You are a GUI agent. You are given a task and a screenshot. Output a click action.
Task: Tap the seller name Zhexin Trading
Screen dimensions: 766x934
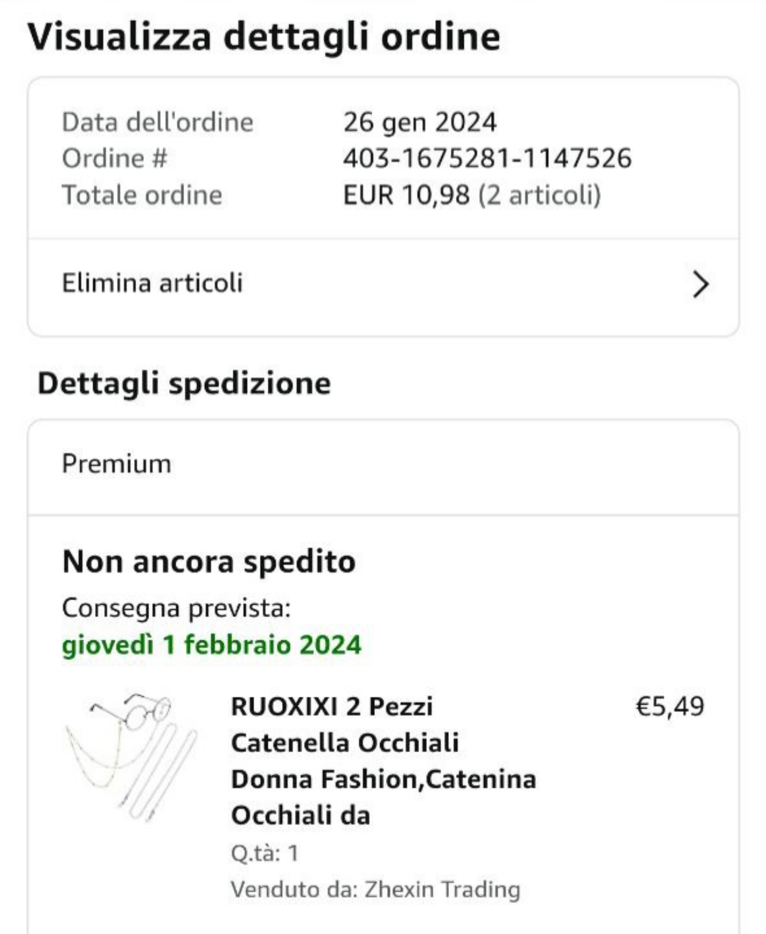click(x=442, y=889)
